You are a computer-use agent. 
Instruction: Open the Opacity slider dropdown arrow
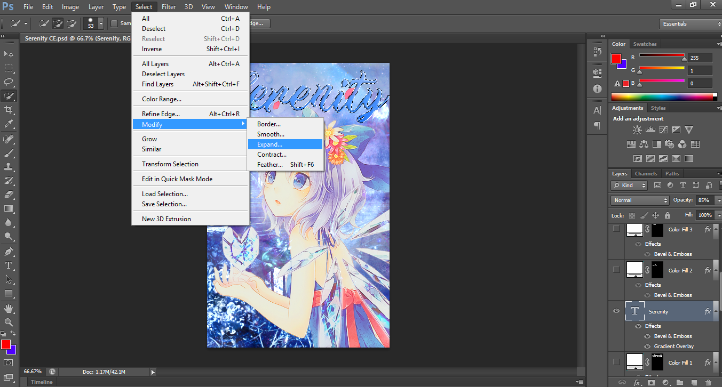(x=718, y=200)
